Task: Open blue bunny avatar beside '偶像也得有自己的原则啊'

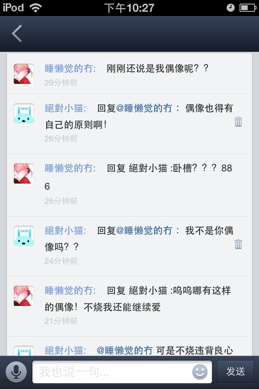Action: tap(23, 113)
